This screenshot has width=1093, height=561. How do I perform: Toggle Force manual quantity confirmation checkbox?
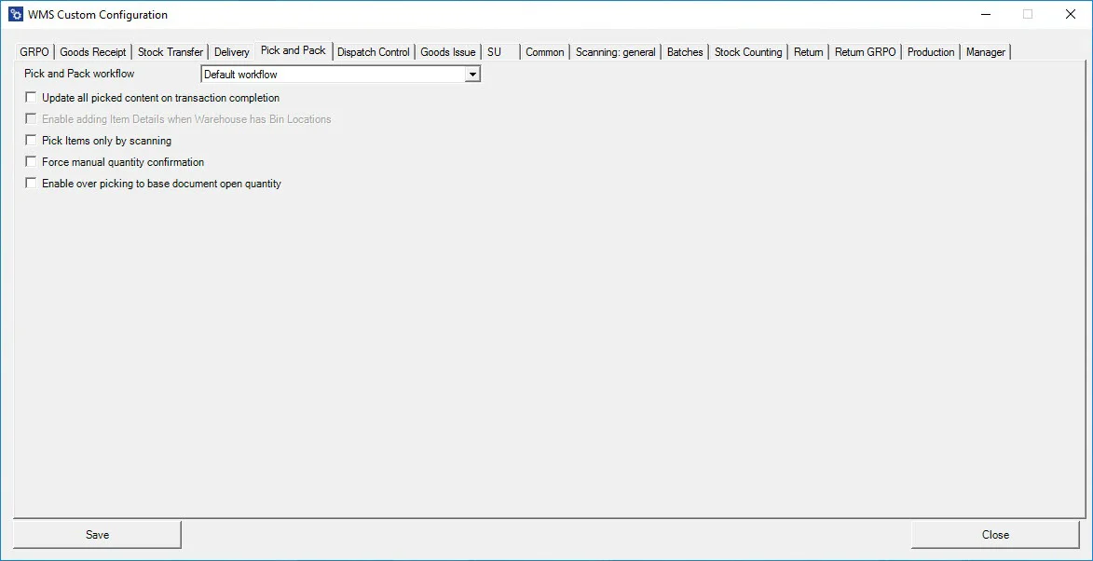click(x=32, y=162)
